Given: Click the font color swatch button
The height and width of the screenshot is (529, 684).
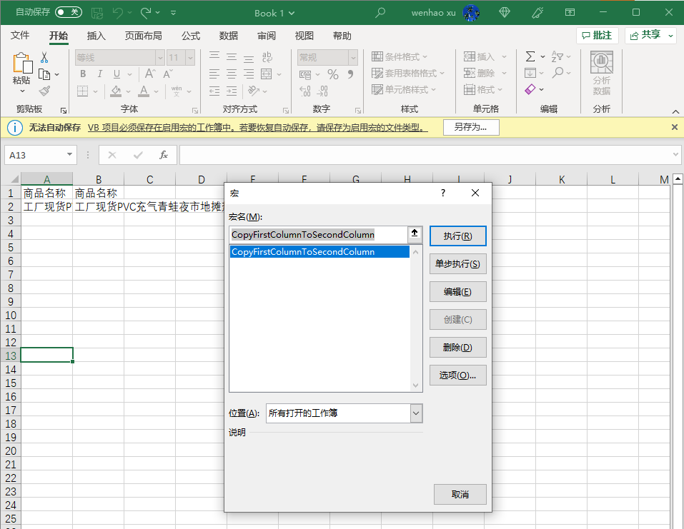Looking at the screenshot, I should 144,91.
